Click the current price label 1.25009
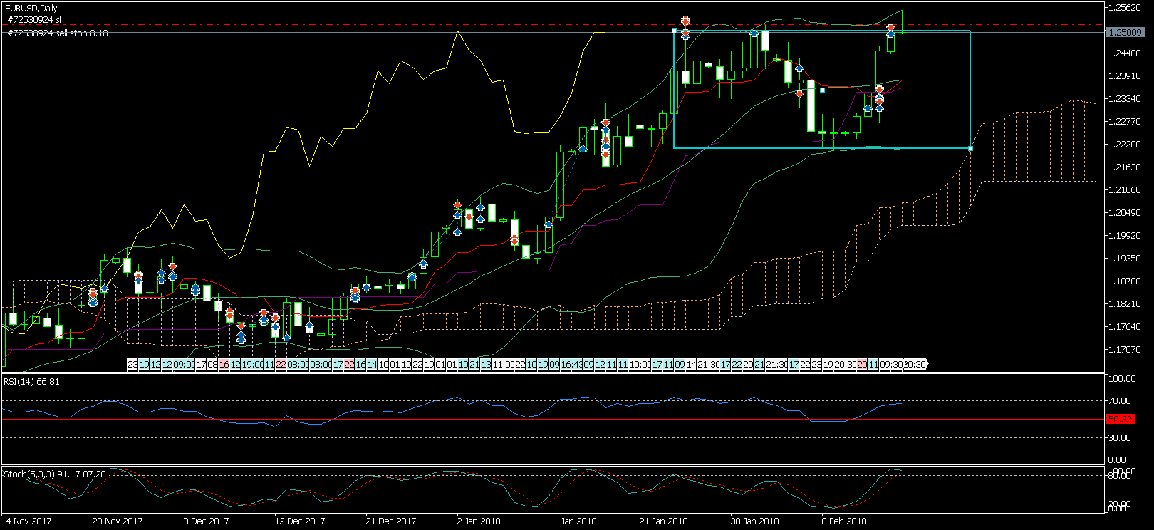1154x530 pixels. (x=1125, y=32)
